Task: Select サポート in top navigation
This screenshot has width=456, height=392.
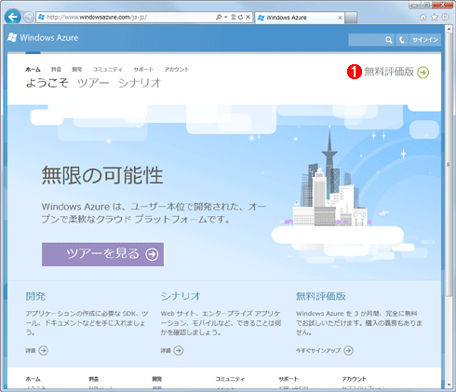Action: coord(143,69)
